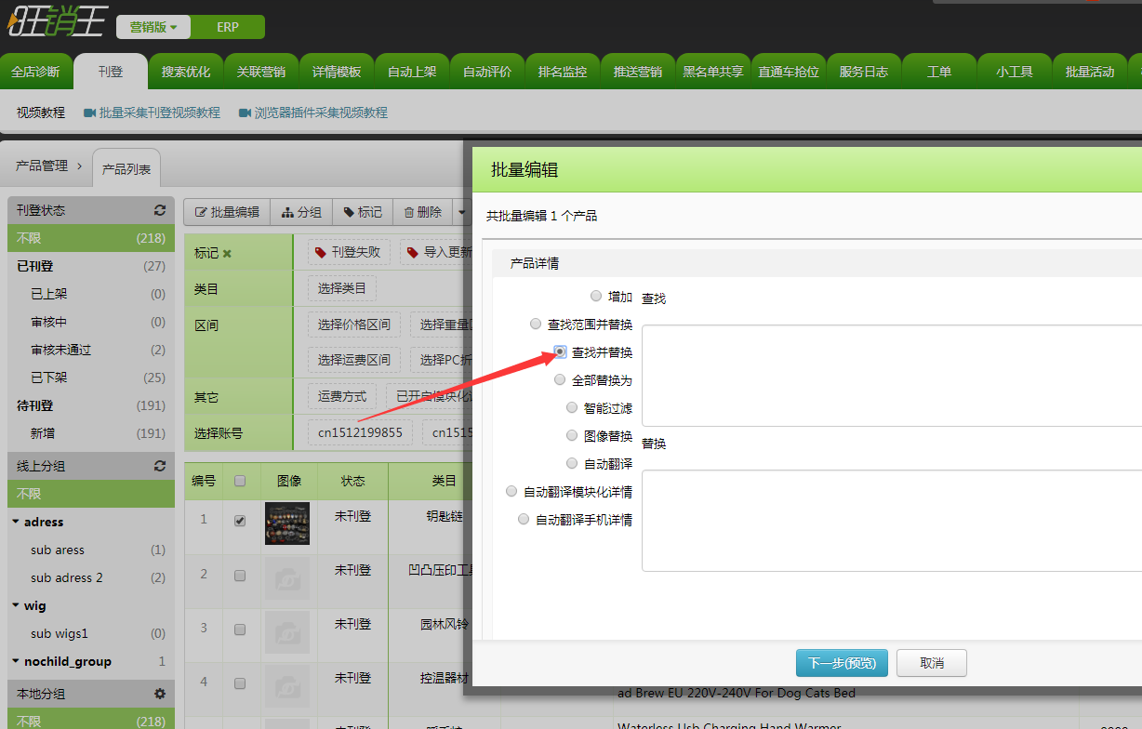
Task: Open the 工单 tab
Action: tap(939, 72)
